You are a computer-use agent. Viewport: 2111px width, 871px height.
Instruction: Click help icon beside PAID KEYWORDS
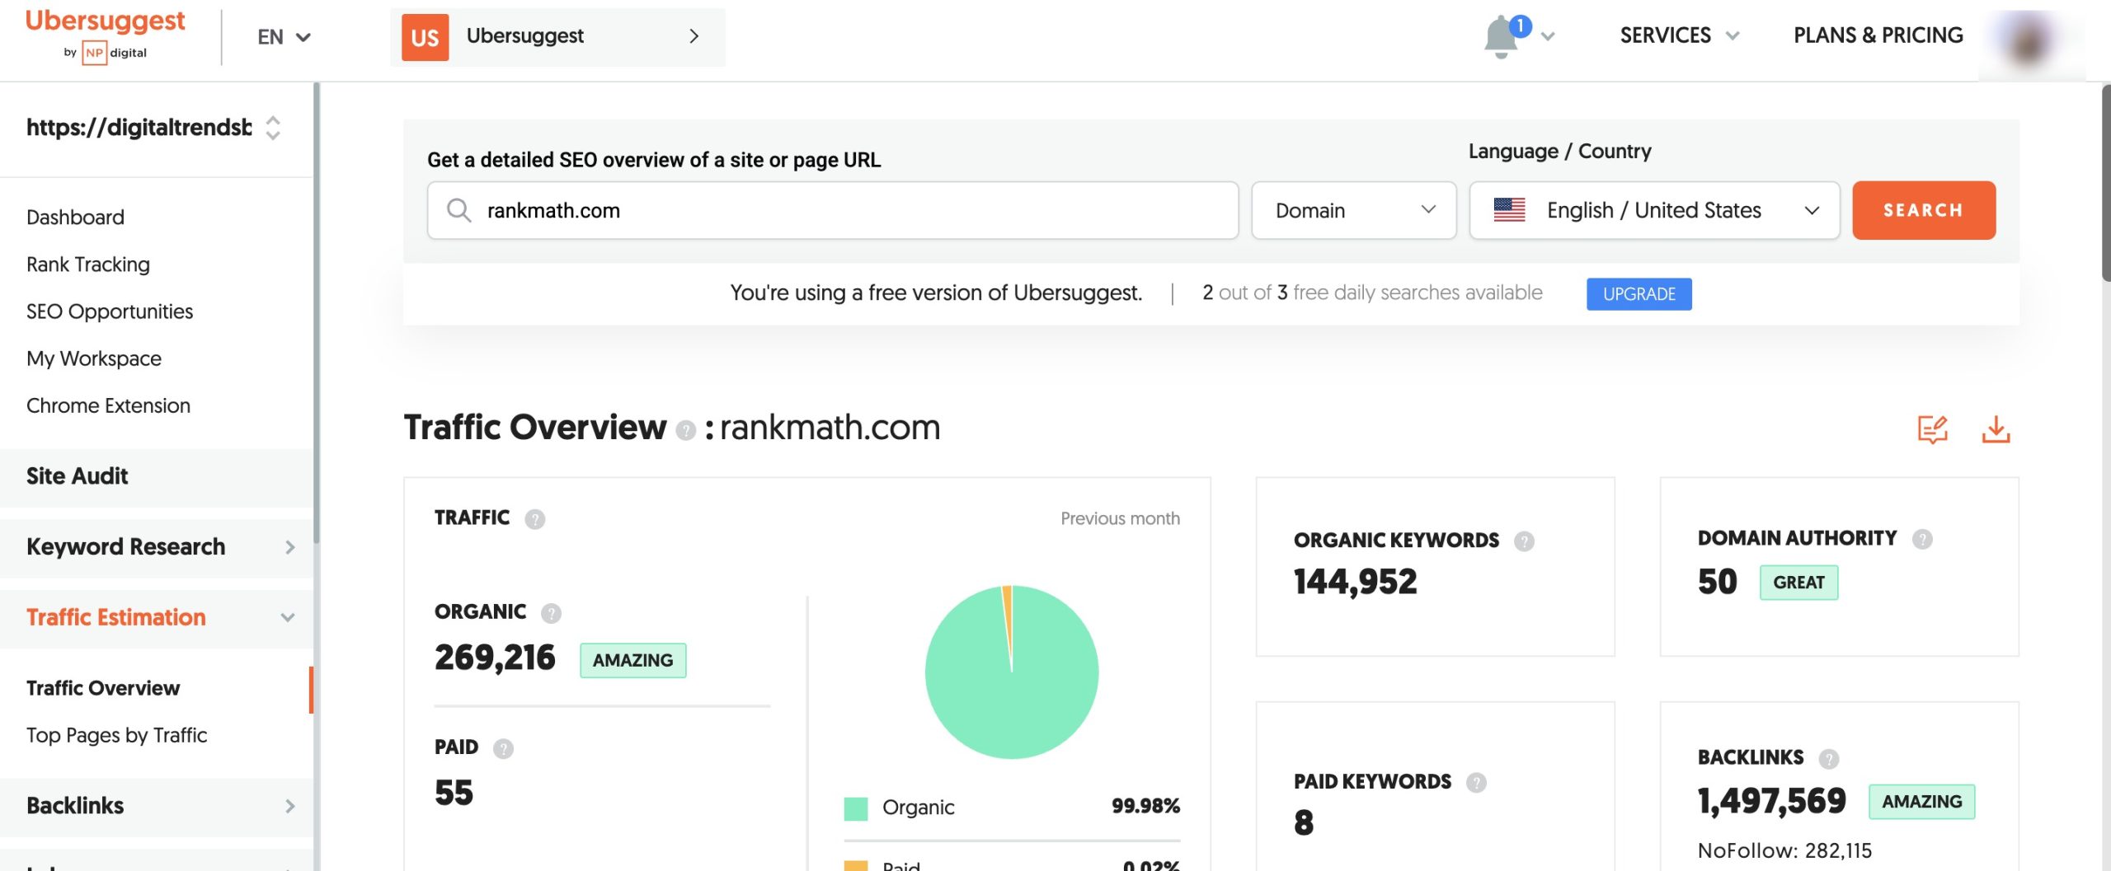point(1476,783)
